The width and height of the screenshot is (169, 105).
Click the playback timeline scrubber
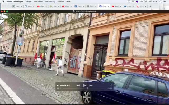tap(87, 88)
